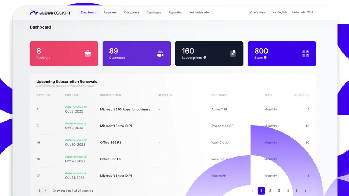Go to next page arrow
The width and height of the screenshot is (349, 196).
(x=305, y=191)
